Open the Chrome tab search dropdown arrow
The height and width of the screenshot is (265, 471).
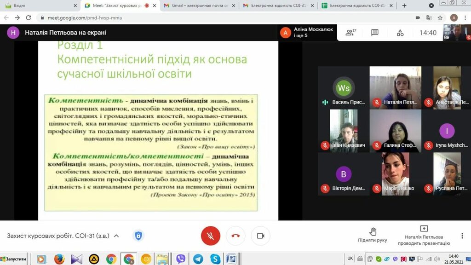click(x=431, y=6)
